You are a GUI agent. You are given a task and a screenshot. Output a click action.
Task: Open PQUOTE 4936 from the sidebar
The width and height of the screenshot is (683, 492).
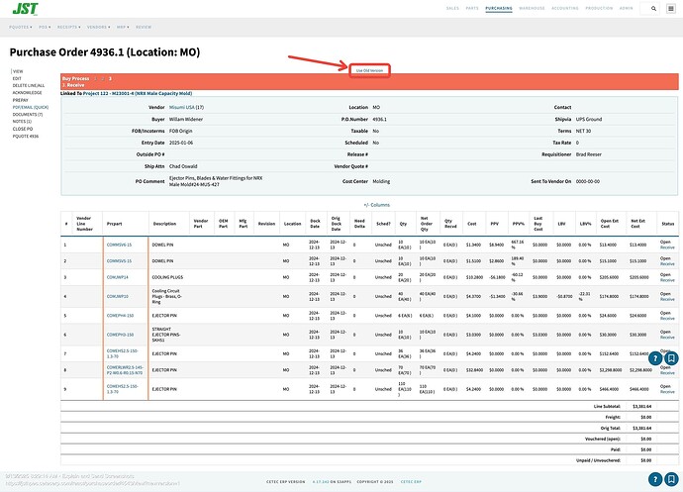(26, 137)
